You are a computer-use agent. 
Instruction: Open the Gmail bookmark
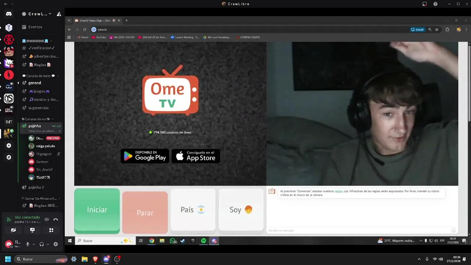[x=82, y=37]
